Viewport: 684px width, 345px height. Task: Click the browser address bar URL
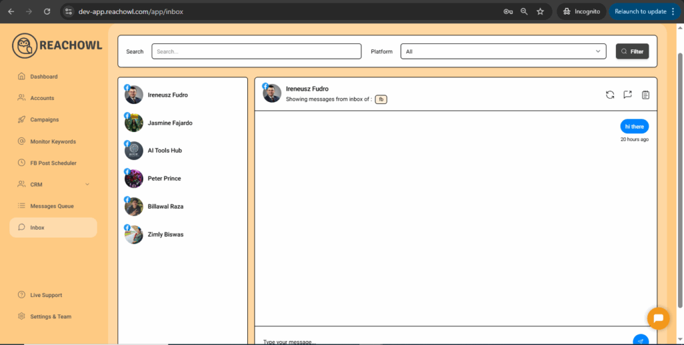point(131,12)
